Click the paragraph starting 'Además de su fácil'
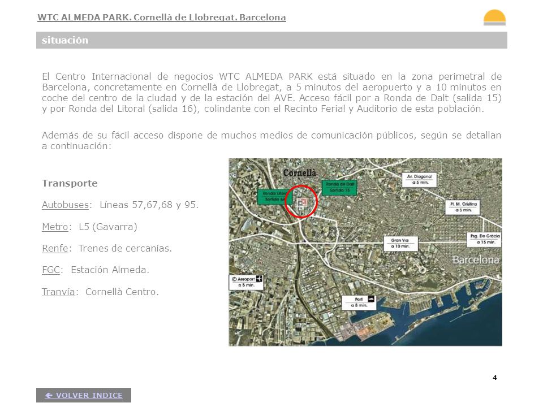 click(271, 141)
